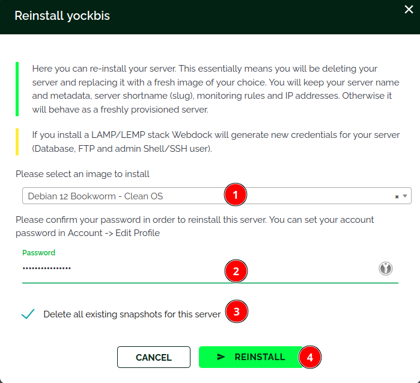Click the green Password field label
This screenshot has width=420, height=383.
click(x=38, y=253)
